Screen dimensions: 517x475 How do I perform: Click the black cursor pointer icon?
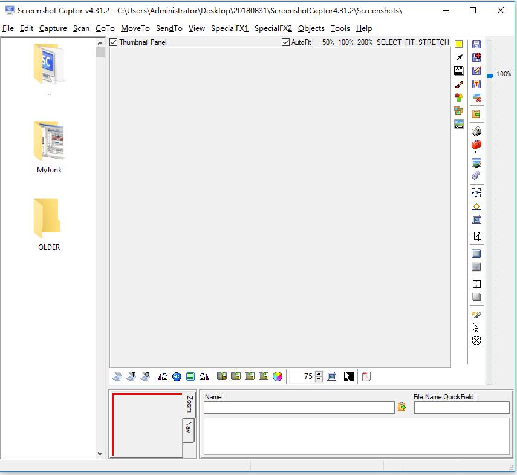coord(348,376)
